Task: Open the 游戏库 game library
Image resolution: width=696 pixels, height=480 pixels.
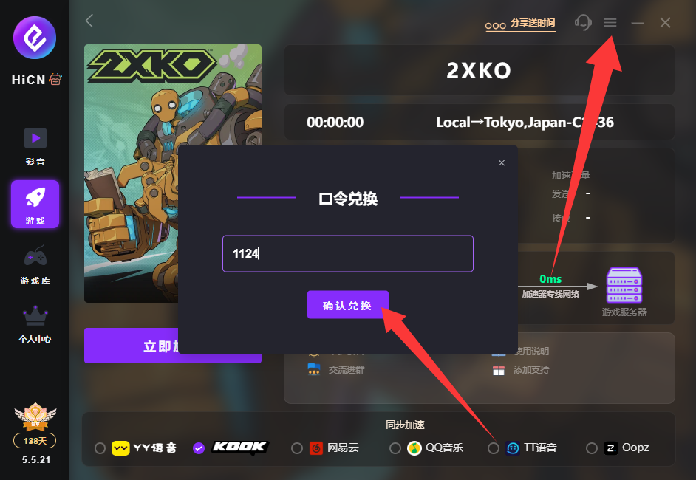Action: point(35,265)
